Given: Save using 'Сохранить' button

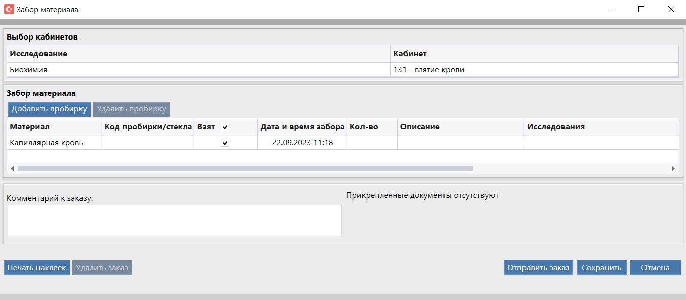Looking at the screenshot, I should (601, 268).
